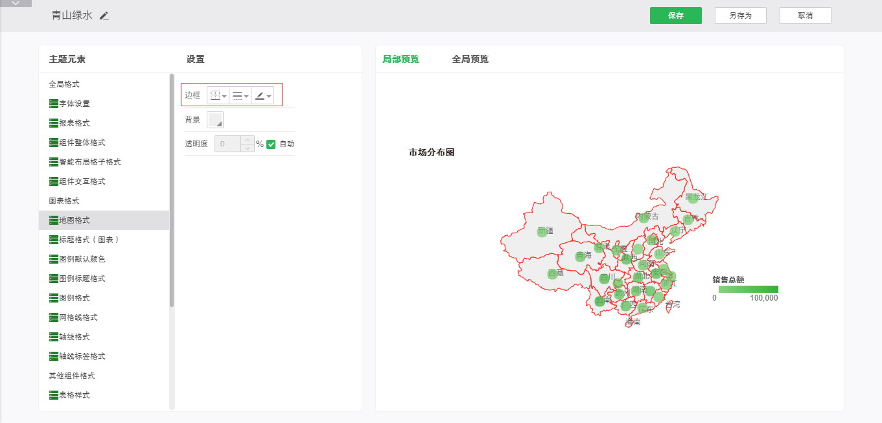Increase transparency with the up stepper arrow
This screenshot has height=423, width=882.
247,140
